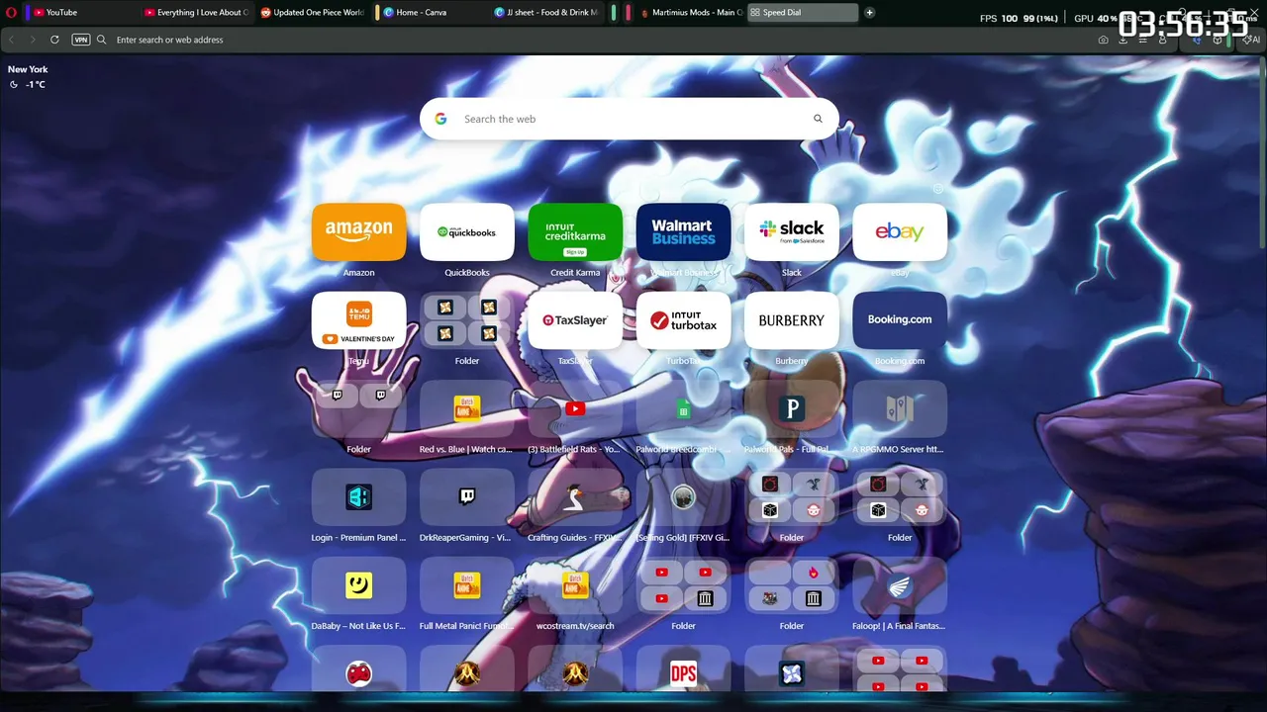
Task: Open the DPS speed dial tile
Action: 683,669
